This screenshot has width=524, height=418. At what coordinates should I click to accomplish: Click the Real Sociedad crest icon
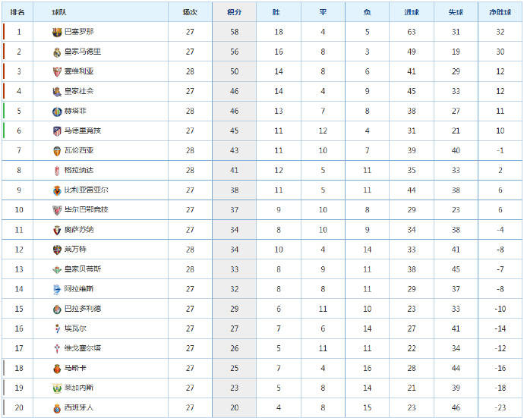[x=57, y=92]
